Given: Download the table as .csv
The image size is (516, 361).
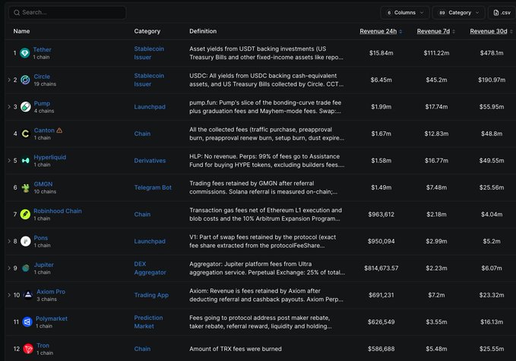Looking at the screenshot, I should click(502, 13).
